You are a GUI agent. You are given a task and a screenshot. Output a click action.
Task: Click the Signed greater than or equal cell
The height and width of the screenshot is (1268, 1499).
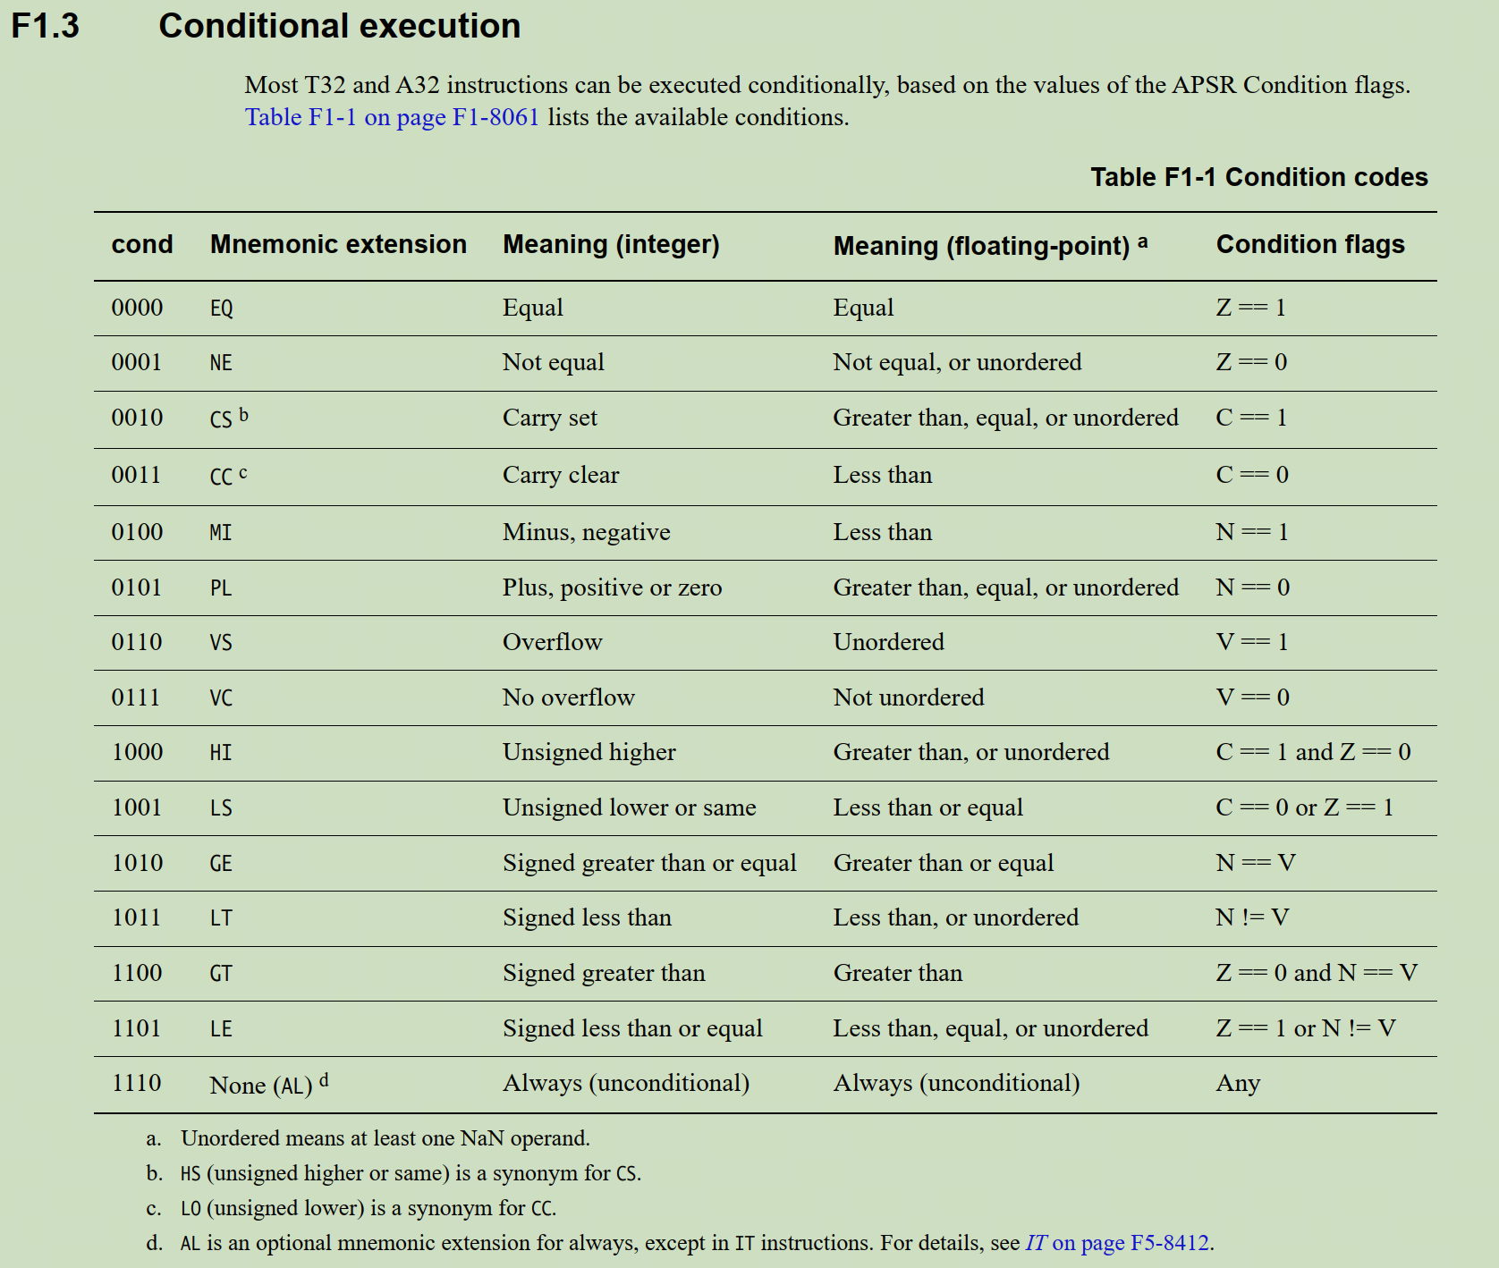point(649,863)
